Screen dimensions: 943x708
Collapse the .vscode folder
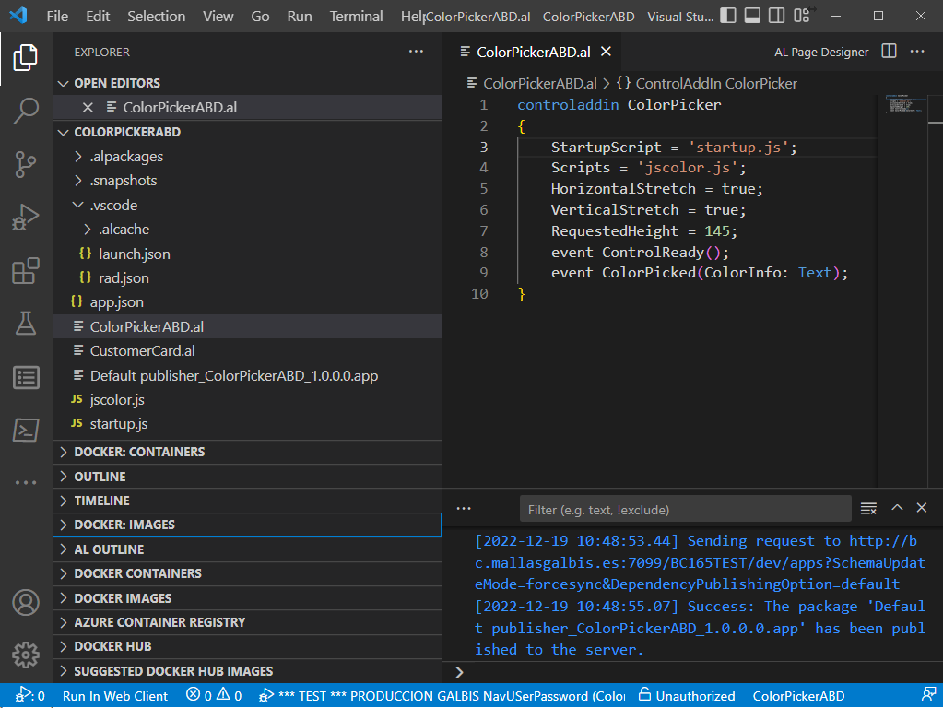[78, 206]
